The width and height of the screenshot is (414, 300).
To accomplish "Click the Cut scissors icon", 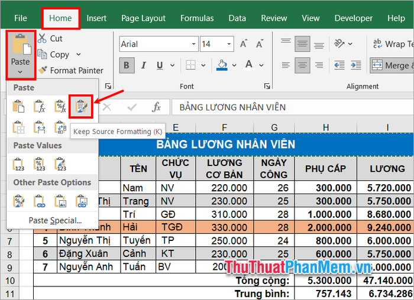I will pos(43,38).
